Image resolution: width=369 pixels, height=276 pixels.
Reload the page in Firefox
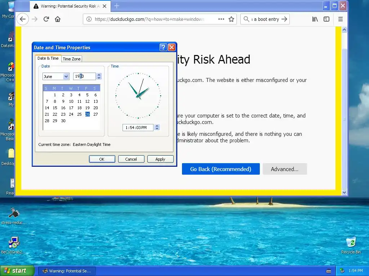click(46, 19)
